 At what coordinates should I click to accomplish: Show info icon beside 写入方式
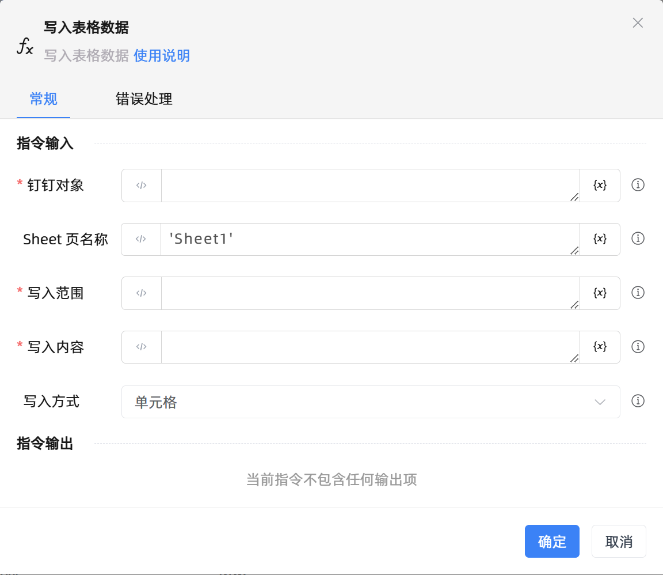pos(638,401)
